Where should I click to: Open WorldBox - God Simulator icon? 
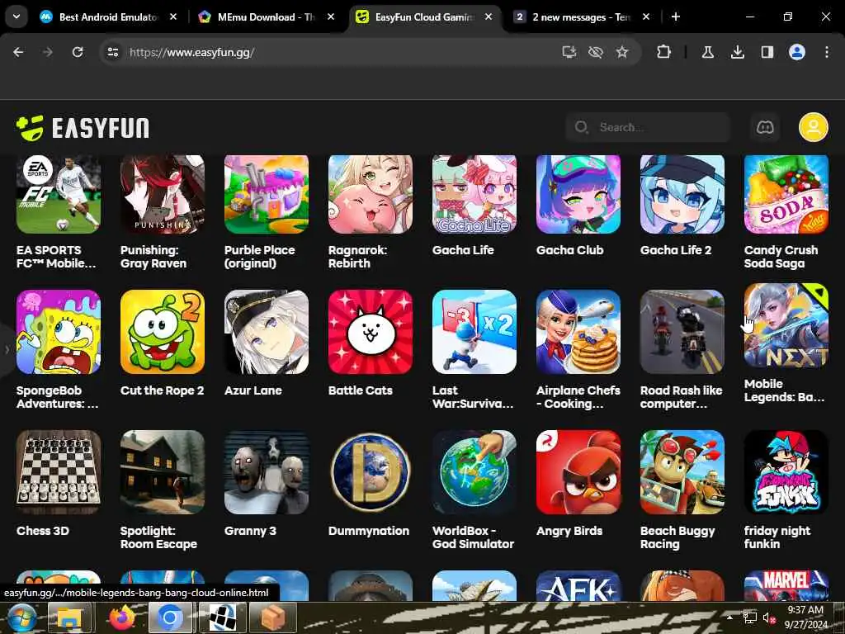point(474,472)
